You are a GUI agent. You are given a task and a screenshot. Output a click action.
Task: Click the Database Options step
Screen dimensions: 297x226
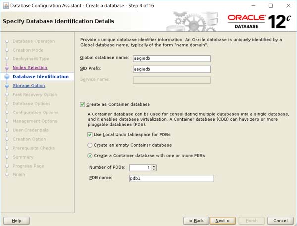pos(32,104)
